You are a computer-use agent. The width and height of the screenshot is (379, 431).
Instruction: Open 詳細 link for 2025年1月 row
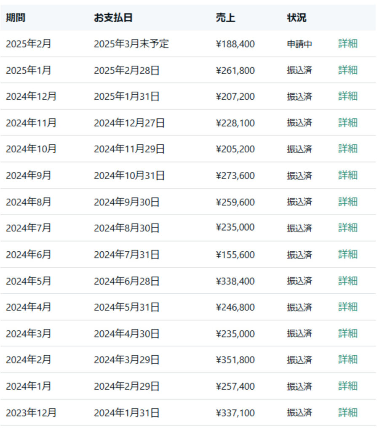click(x=348, y=70)
